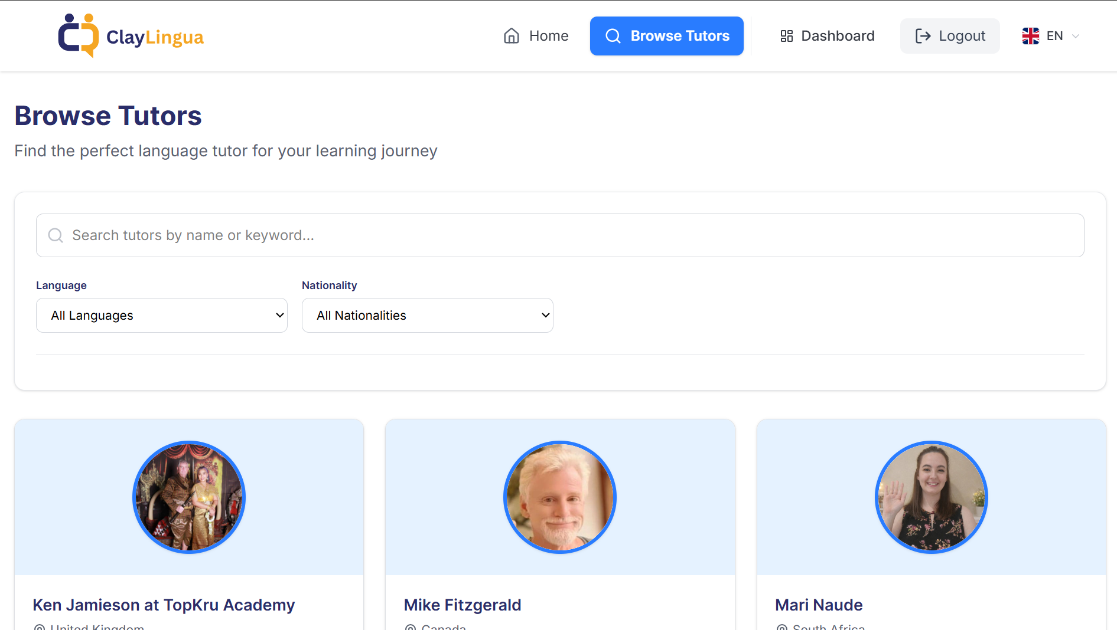Select Mike Fitzgerald's tutor card
Image resolution: width=1117 pixels, height=630 pixels.
[559, 519]
